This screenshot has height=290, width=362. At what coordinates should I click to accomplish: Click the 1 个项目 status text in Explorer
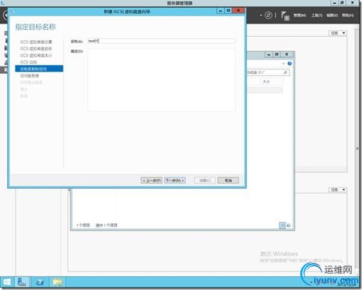click(x=83, y=225)
